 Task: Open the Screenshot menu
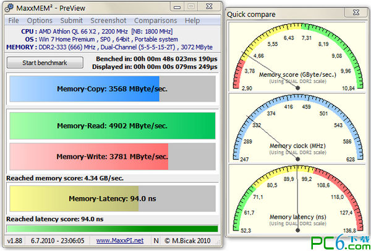[x=109, y=20]
